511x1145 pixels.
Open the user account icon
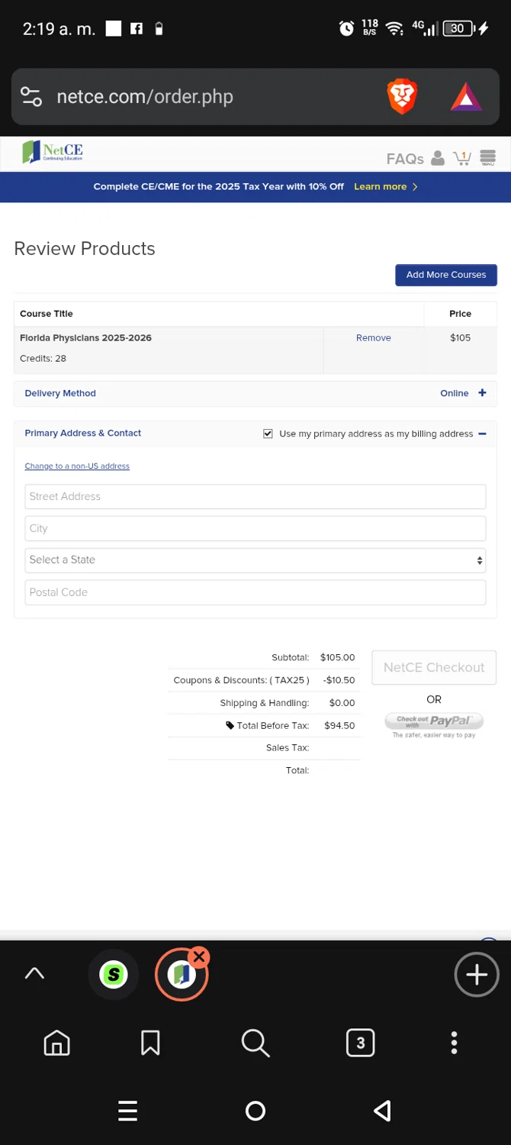(x=438, y=158)
